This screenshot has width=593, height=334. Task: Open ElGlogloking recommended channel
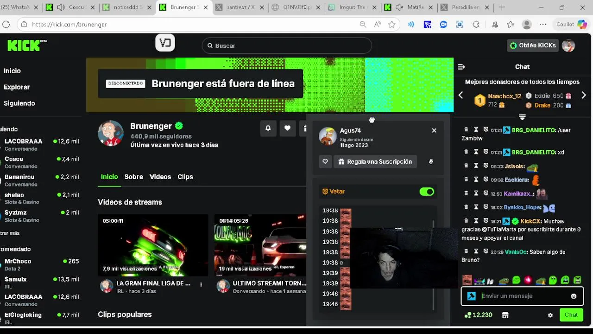point(41,318)
